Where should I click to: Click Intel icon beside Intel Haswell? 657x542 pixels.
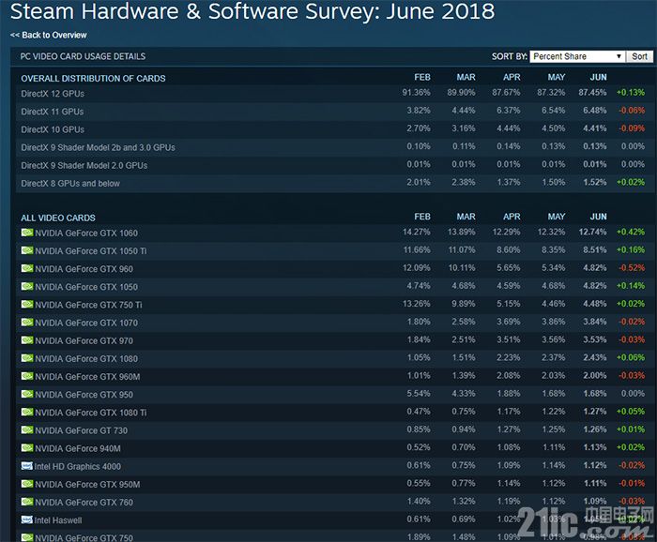(27, 519)
